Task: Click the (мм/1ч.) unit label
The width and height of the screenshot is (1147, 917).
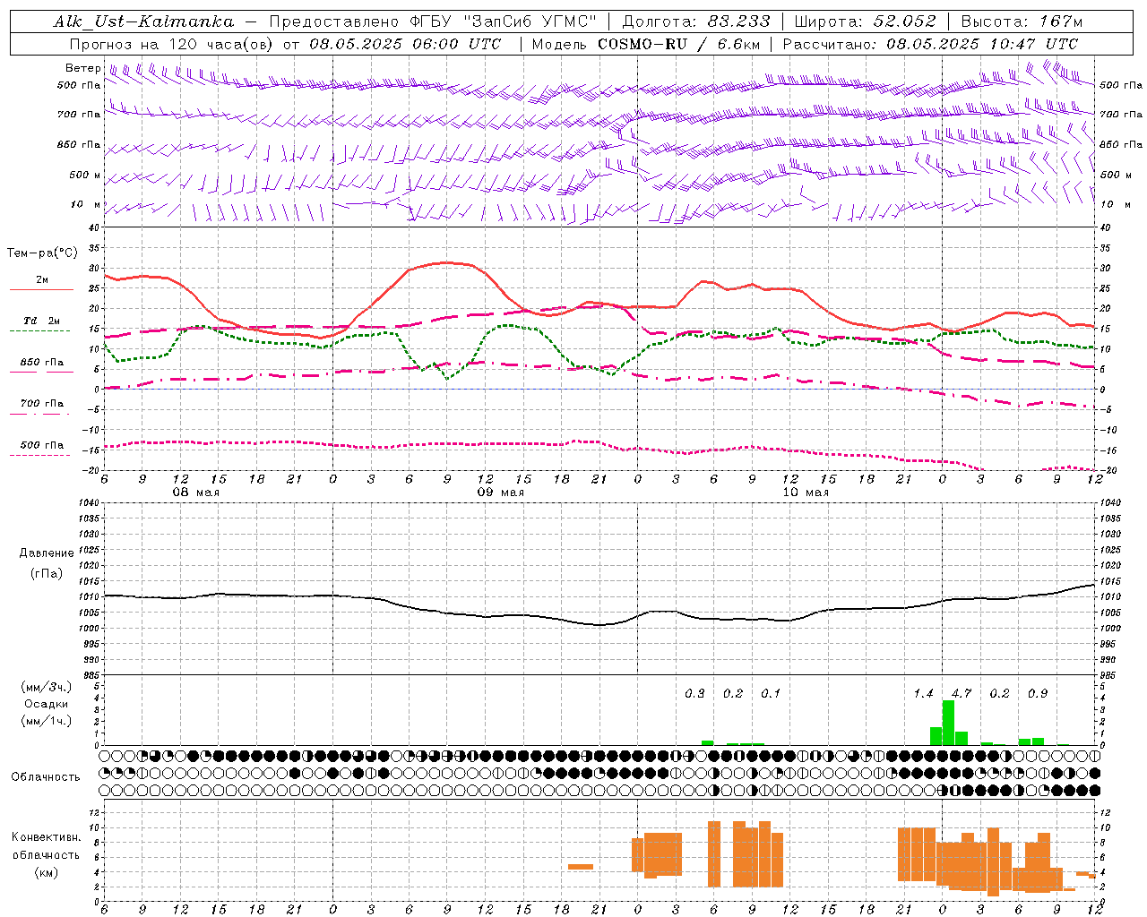Action: tap(47, 721)
